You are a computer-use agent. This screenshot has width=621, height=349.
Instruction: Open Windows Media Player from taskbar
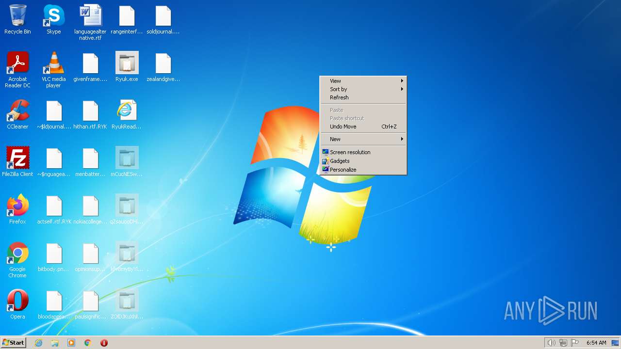click(x=71, y=343)
